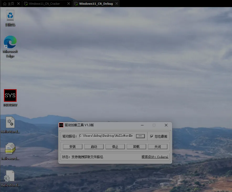Screen dimensions: 232x192
Task: Close the Windows11_CN_Cracker tab
Action: [68, 4]
